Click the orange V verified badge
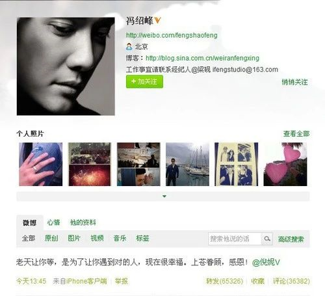This screenshot has width=325, height=296. click(x=157, y=20)
